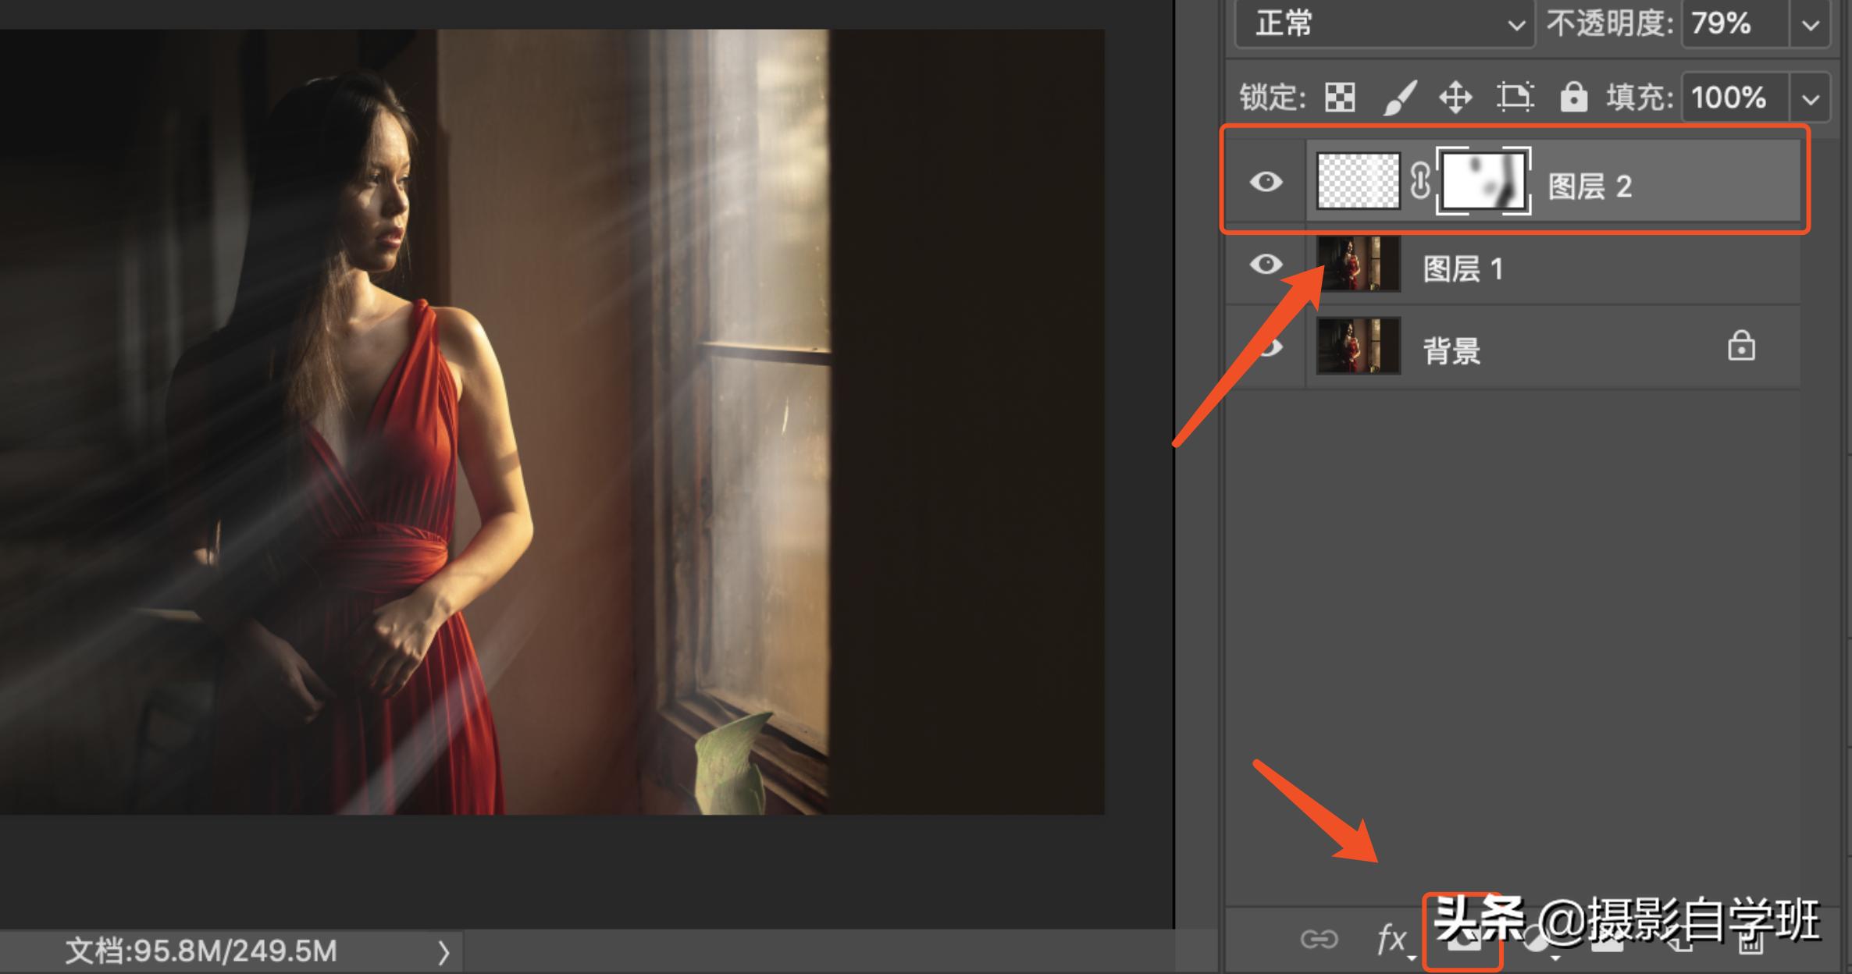Open the document status bar arrow menu

click(x=443, y=952)
